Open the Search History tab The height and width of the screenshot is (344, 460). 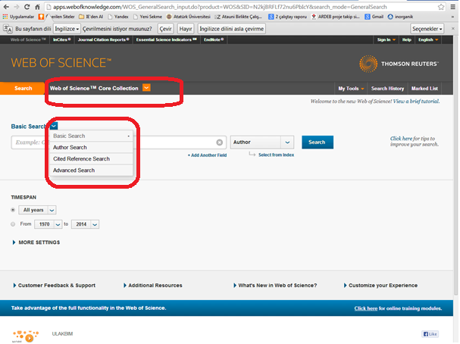coord(387,89)
